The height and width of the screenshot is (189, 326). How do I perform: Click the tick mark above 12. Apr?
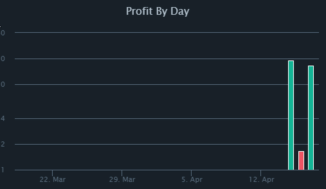(261, 173)
